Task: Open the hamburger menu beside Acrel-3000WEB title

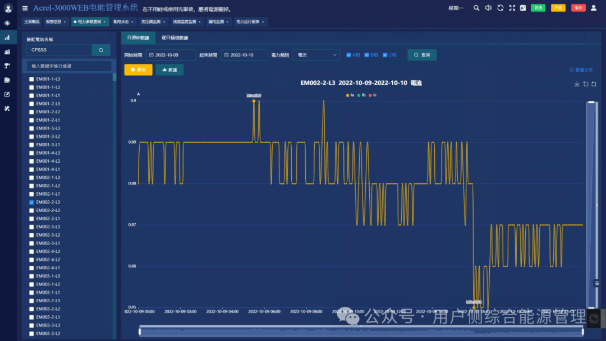Action: (25, 8)
